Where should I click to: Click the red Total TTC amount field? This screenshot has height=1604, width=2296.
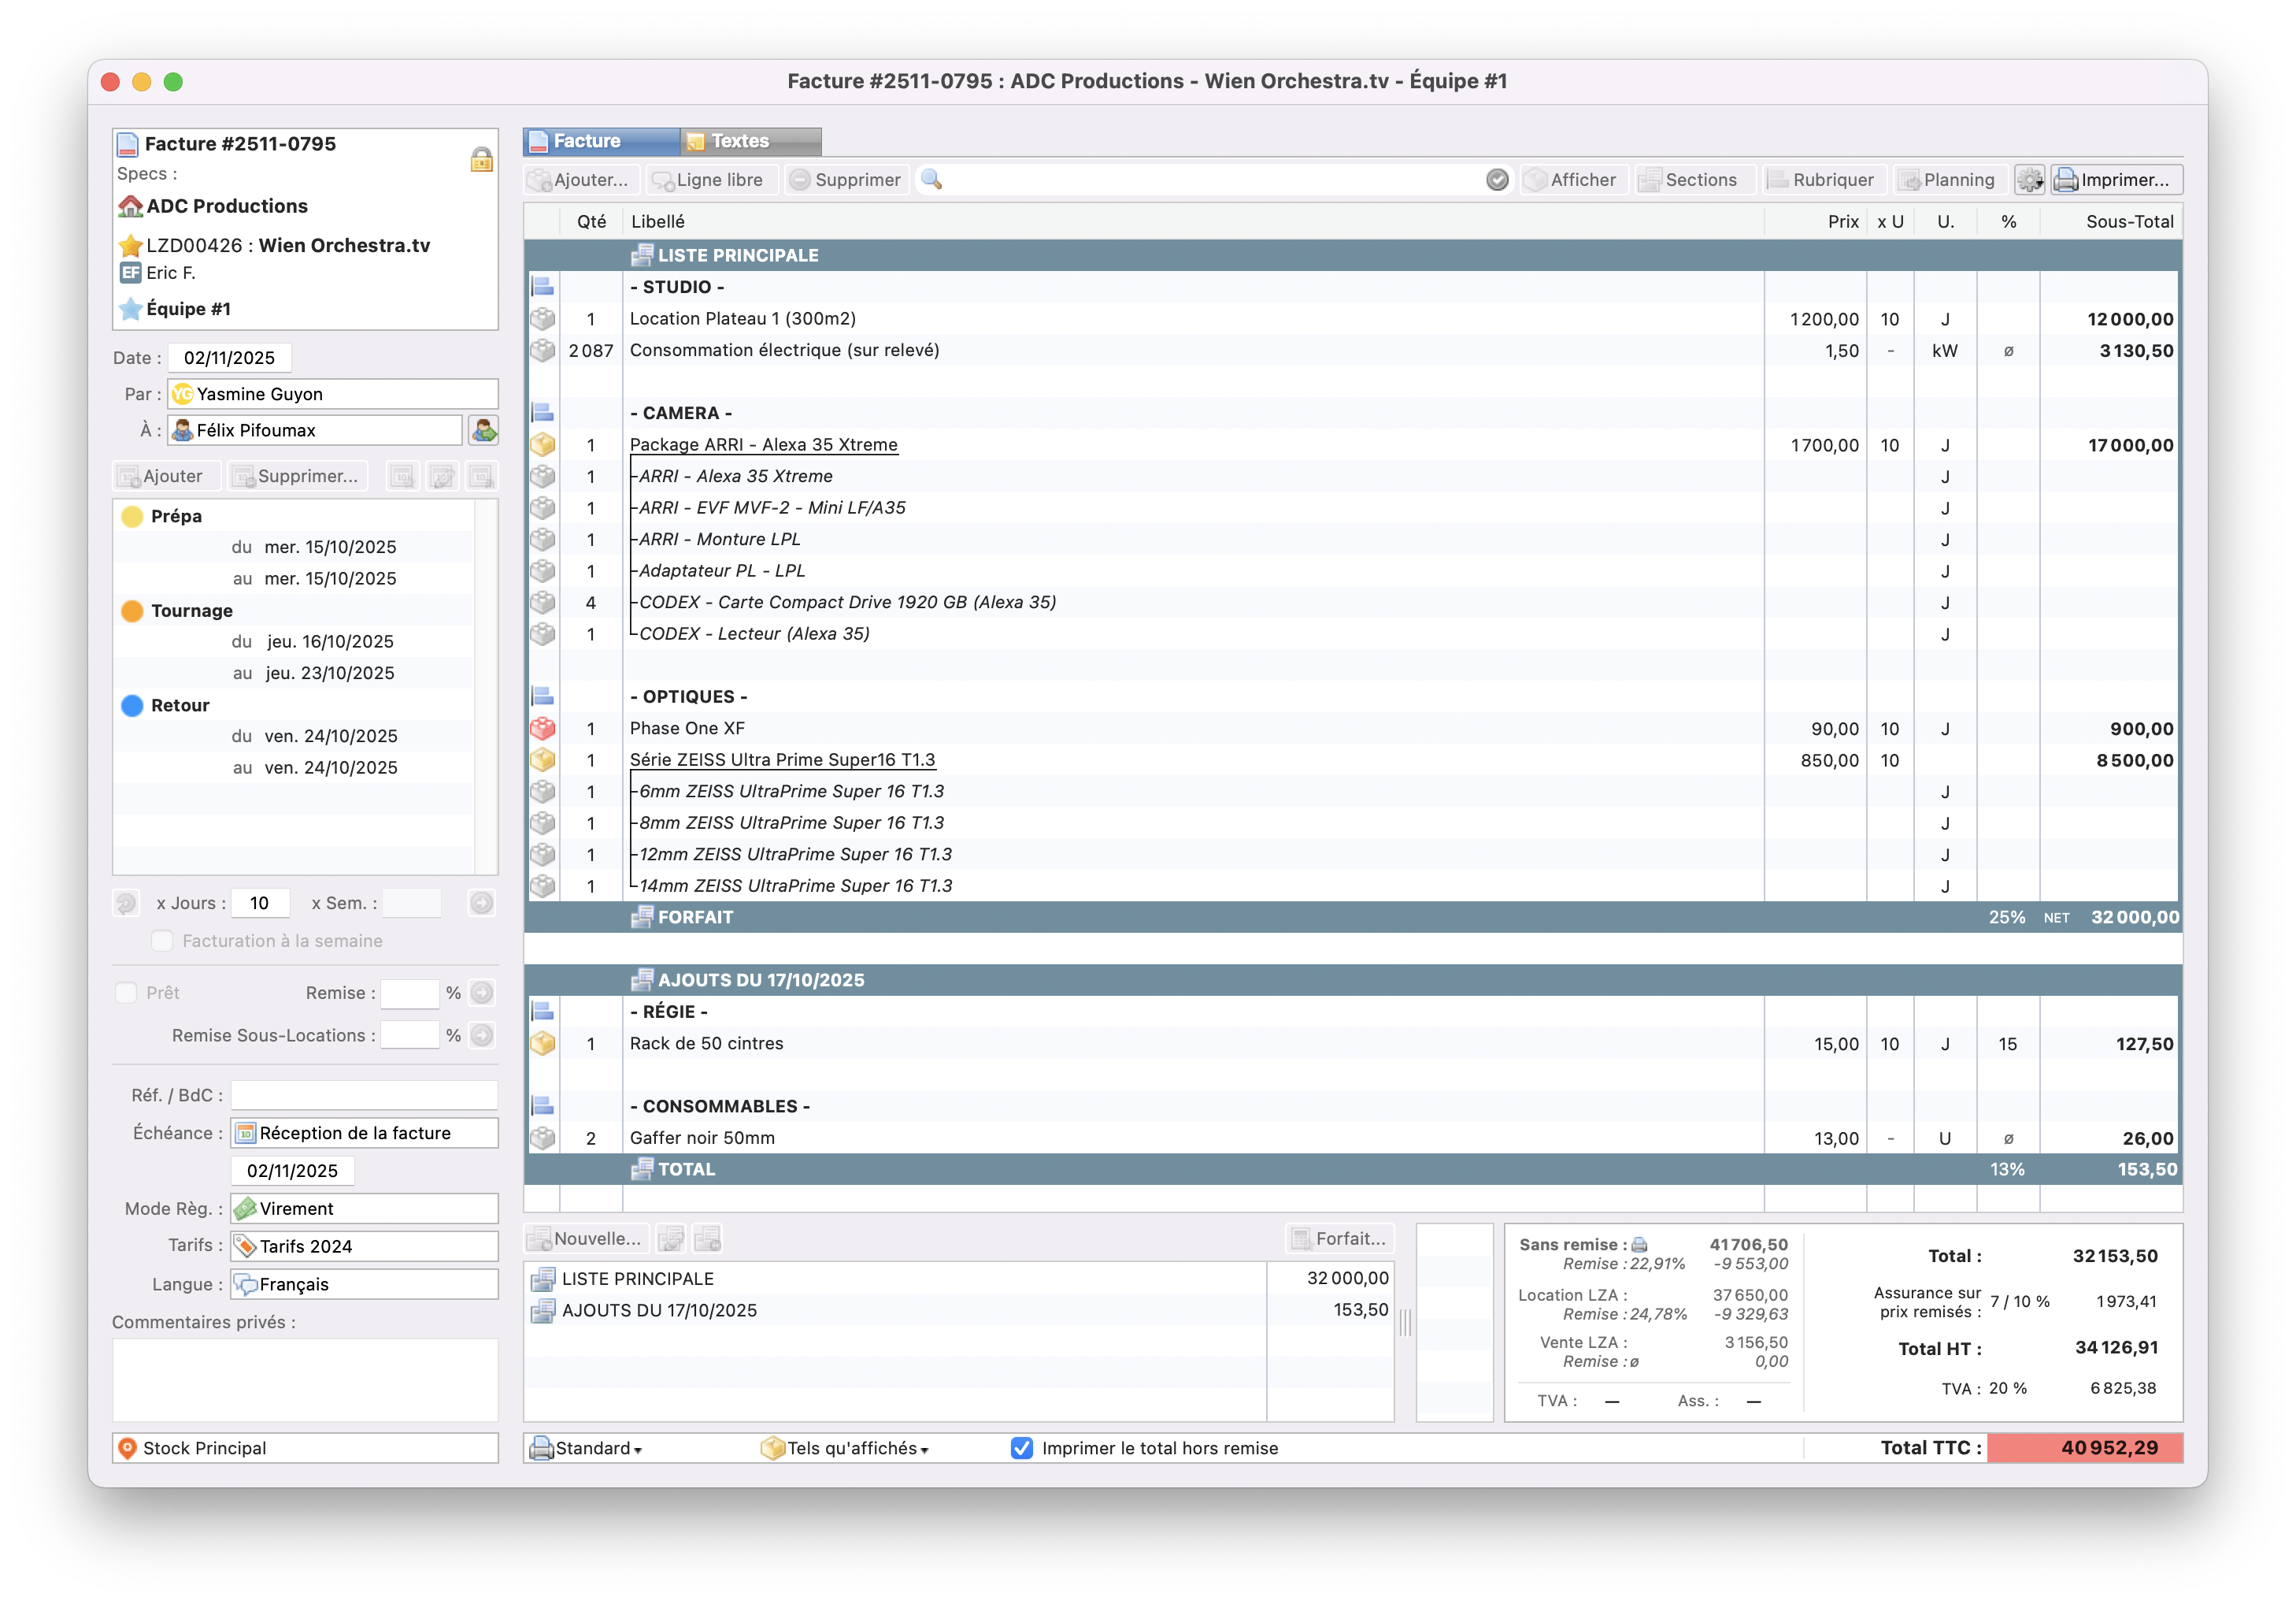coord(2084,1448)
